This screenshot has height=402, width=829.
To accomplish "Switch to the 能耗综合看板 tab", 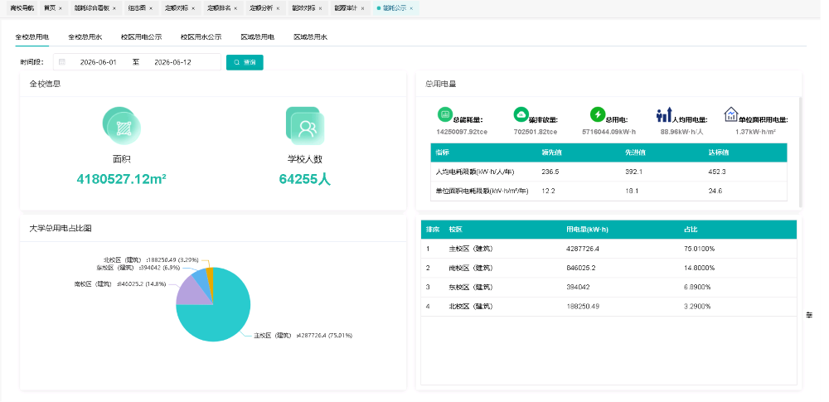I will click(91, 8).
